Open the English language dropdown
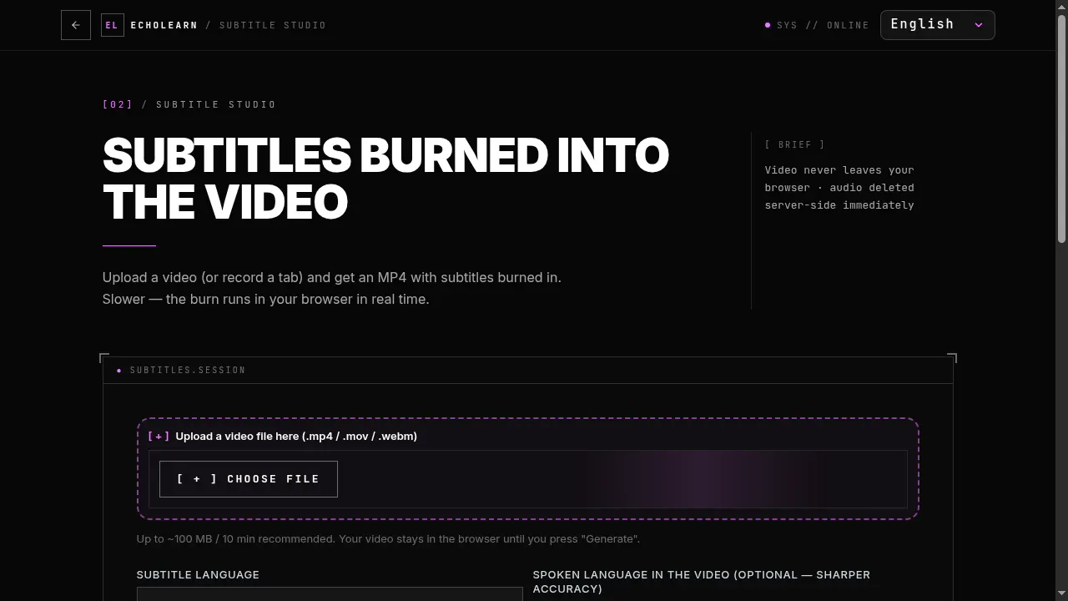 pos(937,25)
